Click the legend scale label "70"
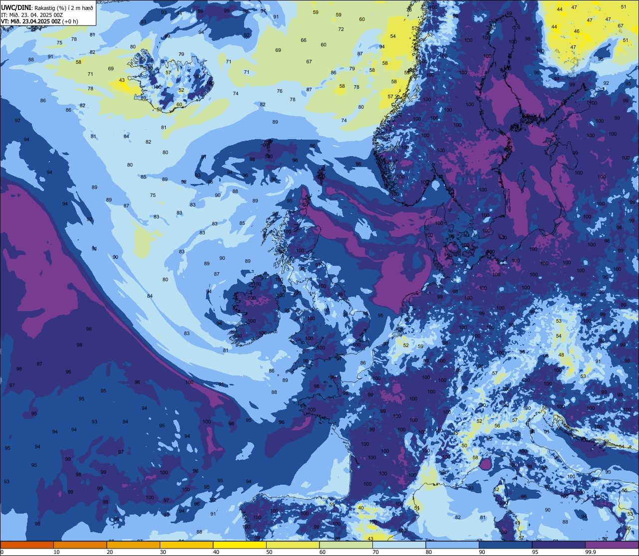Screen dimensions: 639x556 375,552
